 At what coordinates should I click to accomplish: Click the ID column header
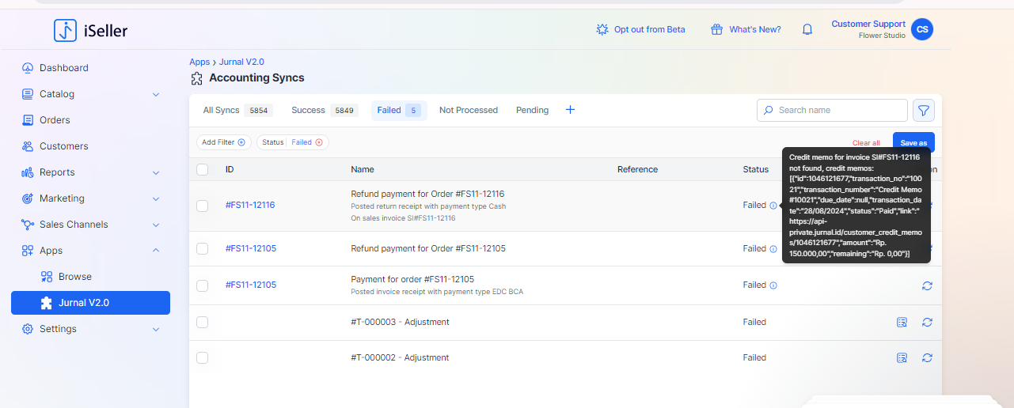click(x=230, y=169)
